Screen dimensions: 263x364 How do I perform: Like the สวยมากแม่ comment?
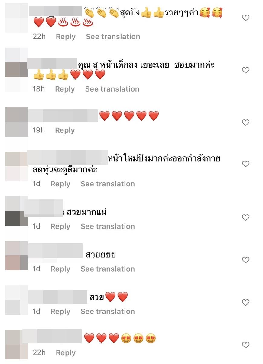246,217
